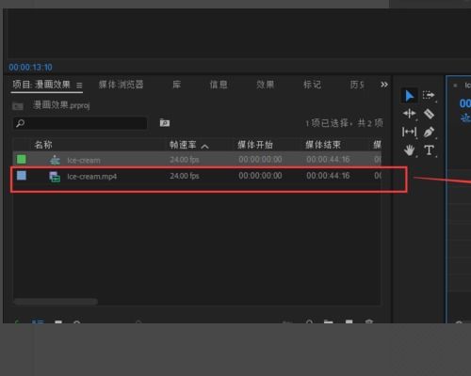
Task: Sort by the 名称 column header
Action: [x=43, y=145]
